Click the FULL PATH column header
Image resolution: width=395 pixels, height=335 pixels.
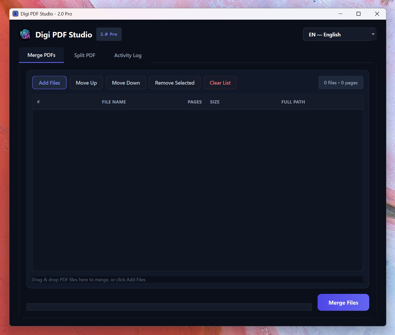pyautogui.click(x=293, y=102)
